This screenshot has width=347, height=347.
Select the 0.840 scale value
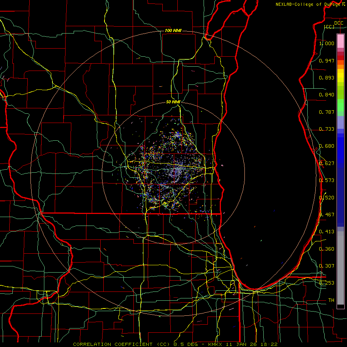[x=327, y=95]
